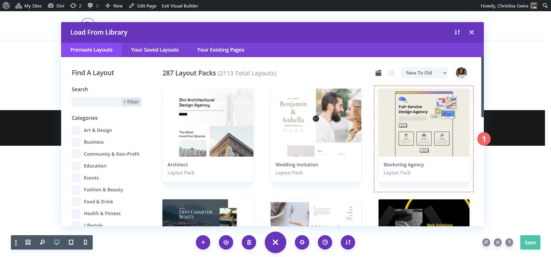Check the Art & Design category
This screenshot has height=257, width=551.
click(x=76, y=130)
